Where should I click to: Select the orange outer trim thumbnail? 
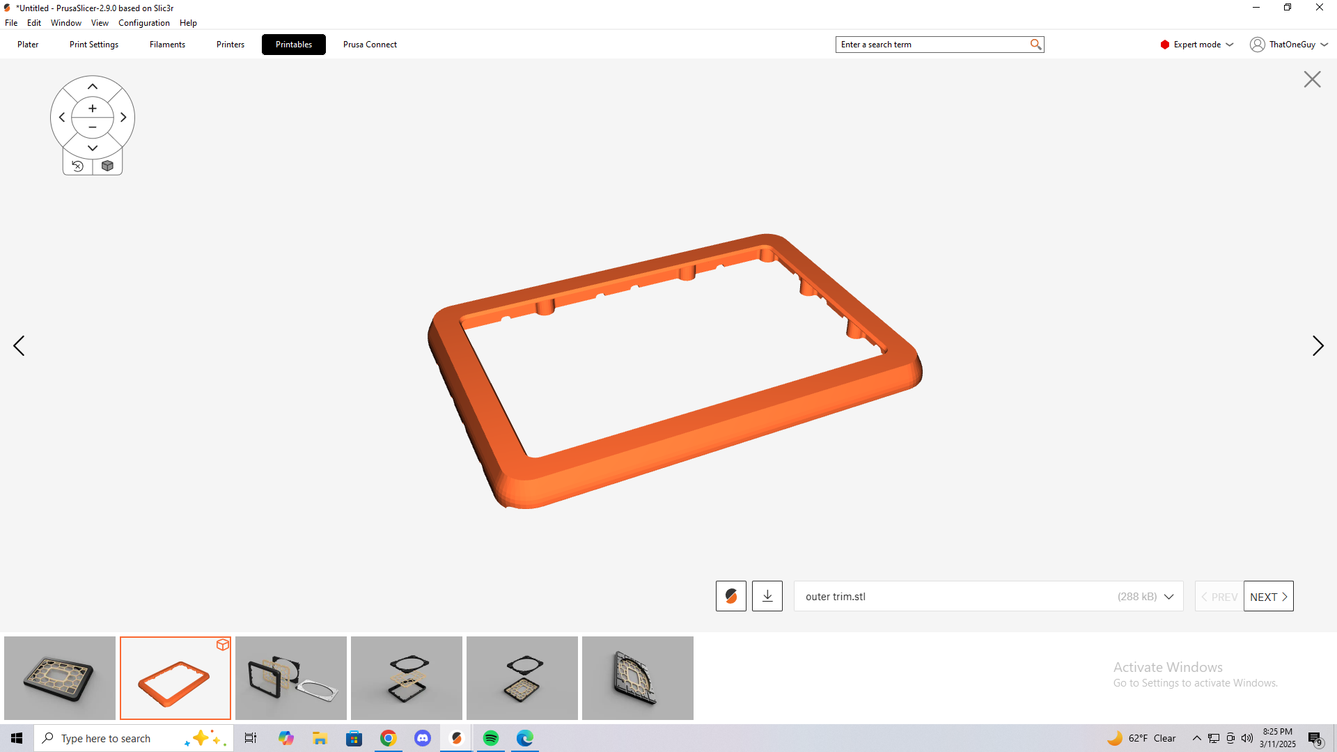[x=175, y=678]
